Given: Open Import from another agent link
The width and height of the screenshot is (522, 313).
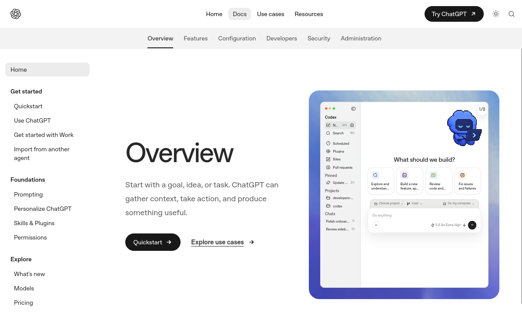Looking at the screenshot, I should (42, 153).
